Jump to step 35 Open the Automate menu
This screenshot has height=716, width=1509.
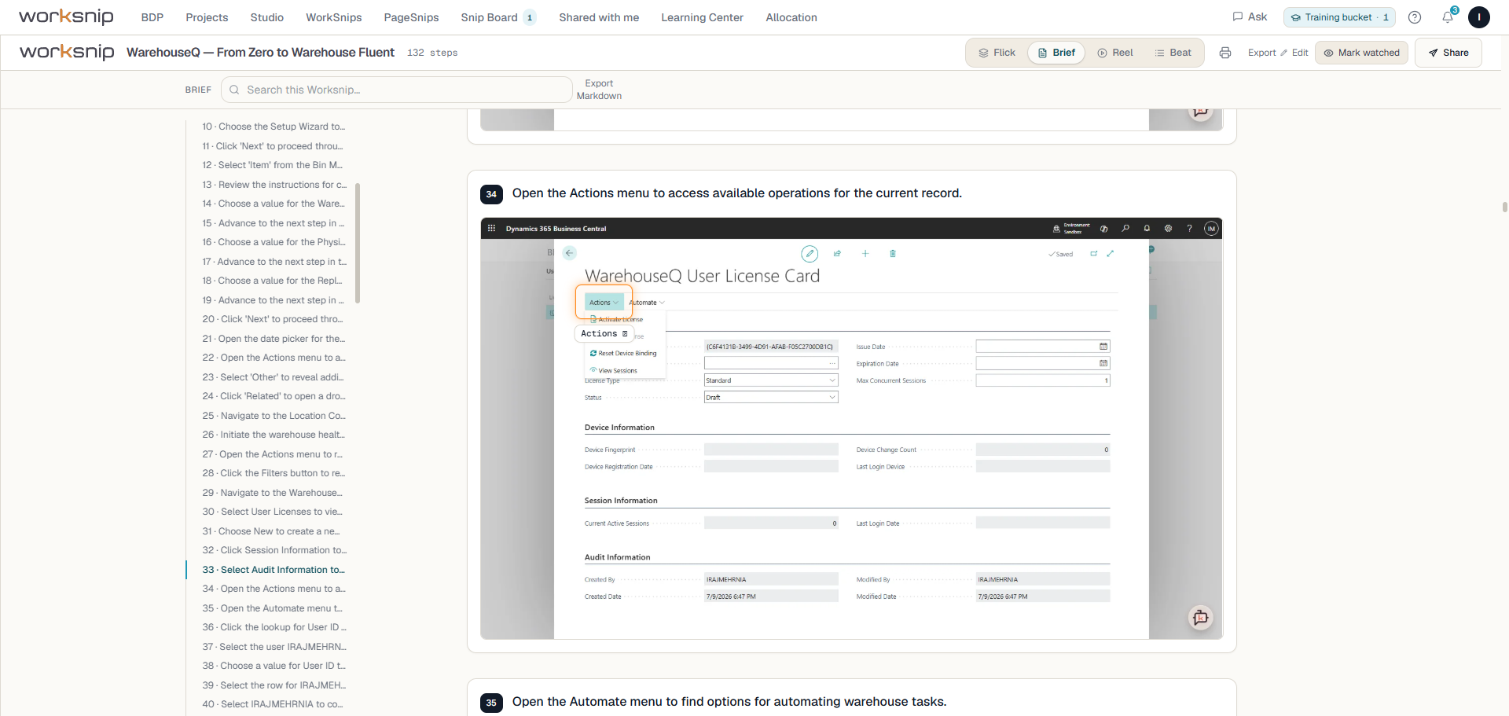tap(272, 608)
